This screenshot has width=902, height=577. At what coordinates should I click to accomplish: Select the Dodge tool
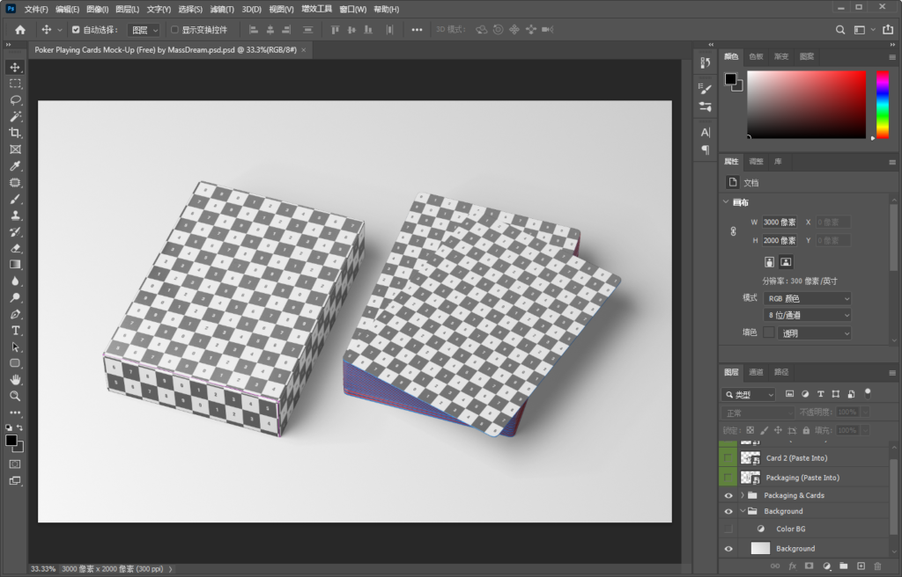point(15,297)
